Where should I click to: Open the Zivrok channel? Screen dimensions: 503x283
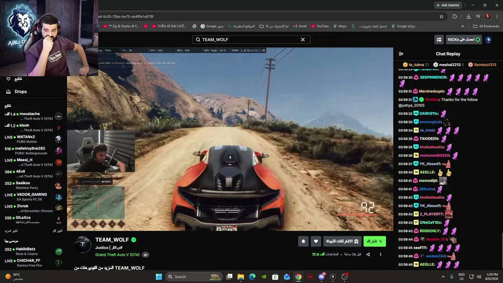click(33, 208)
